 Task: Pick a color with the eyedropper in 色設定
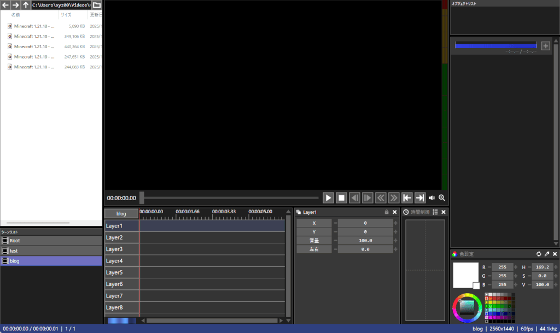(x=546, y=254)
